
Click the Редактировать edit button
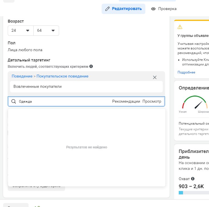pos(123,9)
